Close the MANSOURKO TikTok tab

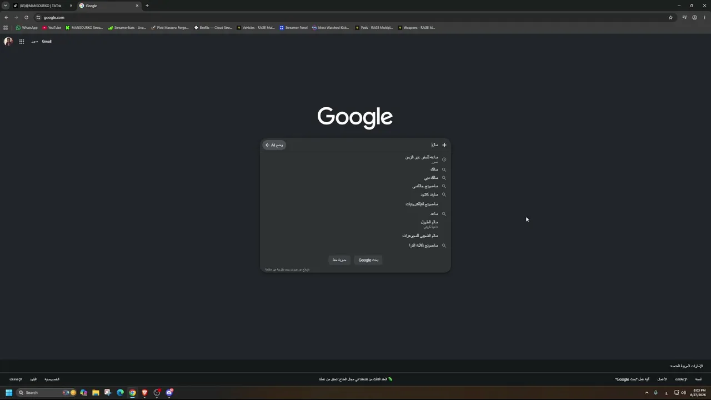click(x=71, y=6)
